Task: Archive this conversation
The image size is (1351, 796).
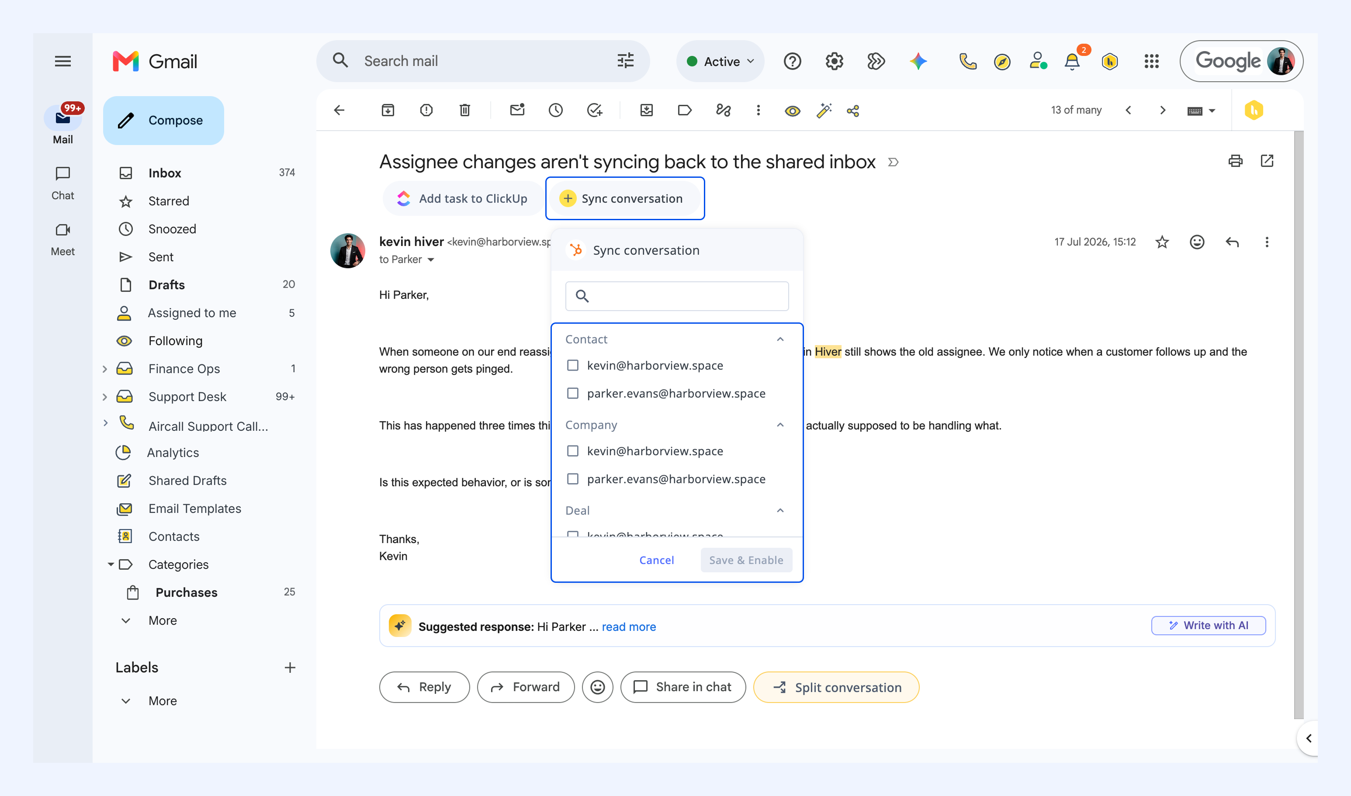Action: click(x=388, y=111)
